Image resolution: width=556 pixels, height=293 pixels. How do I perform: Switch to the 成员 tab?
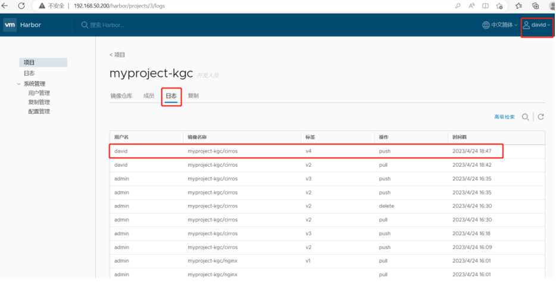pos(149,95)
